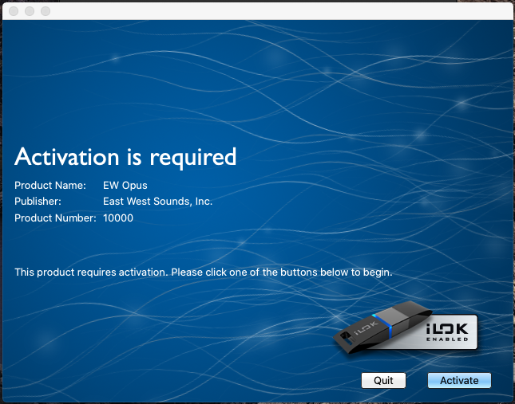Select the 'EW Opus' product name value
This screenshot has width=515, height=404.
125,186
